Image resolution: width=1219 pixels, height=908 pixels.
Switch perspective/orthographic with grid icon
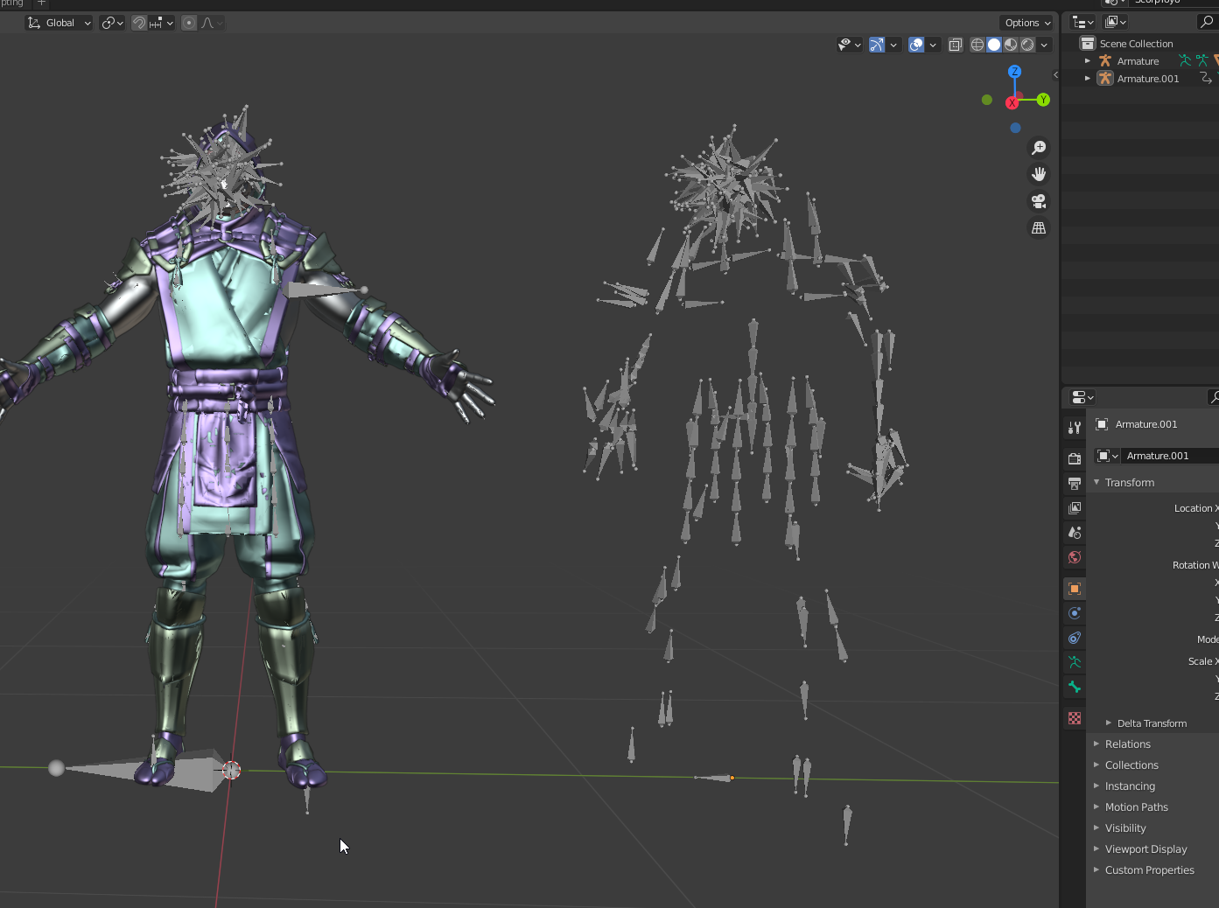coord(1039,227)
